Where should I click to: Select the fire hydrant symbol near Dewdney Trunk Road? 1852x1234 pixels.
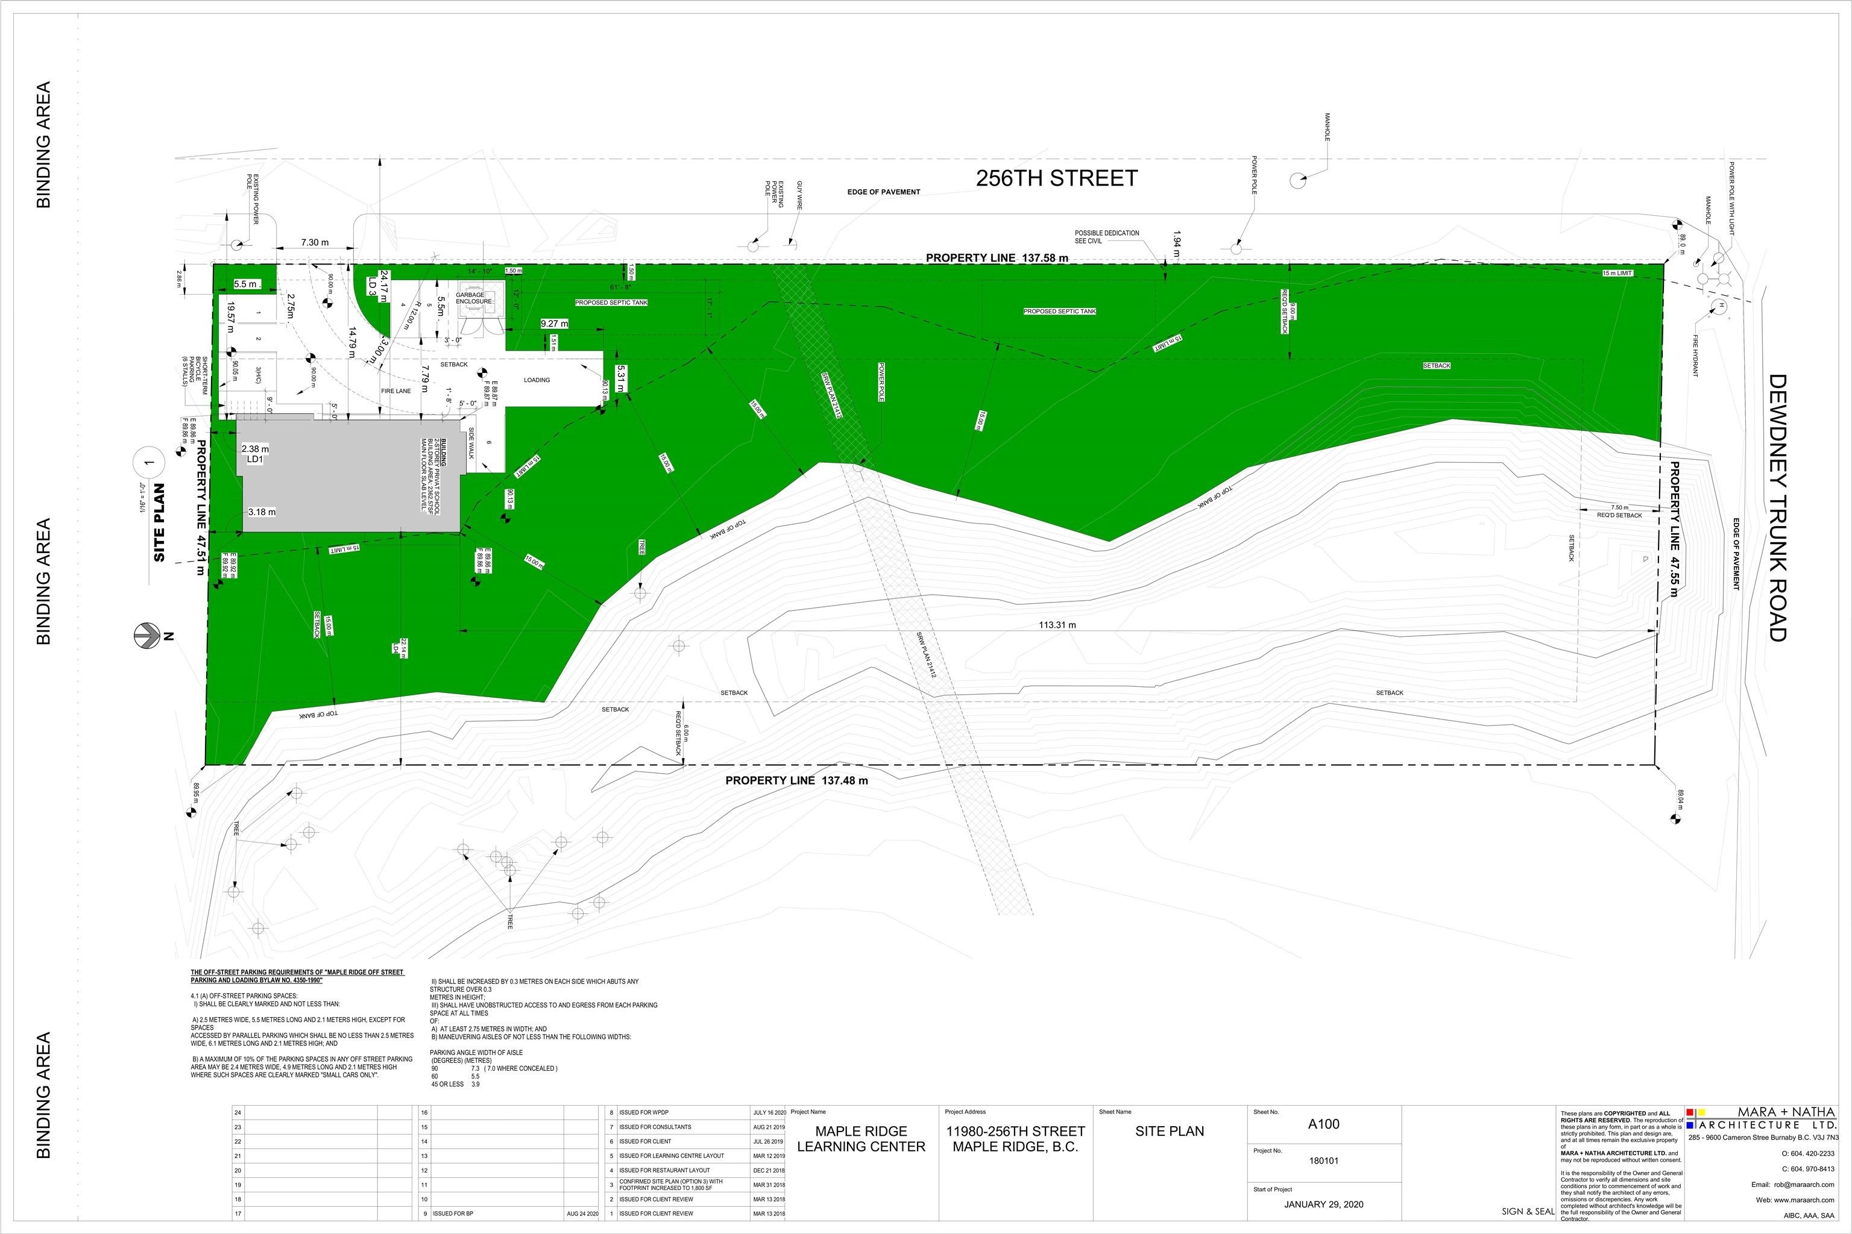point(1720,307)
